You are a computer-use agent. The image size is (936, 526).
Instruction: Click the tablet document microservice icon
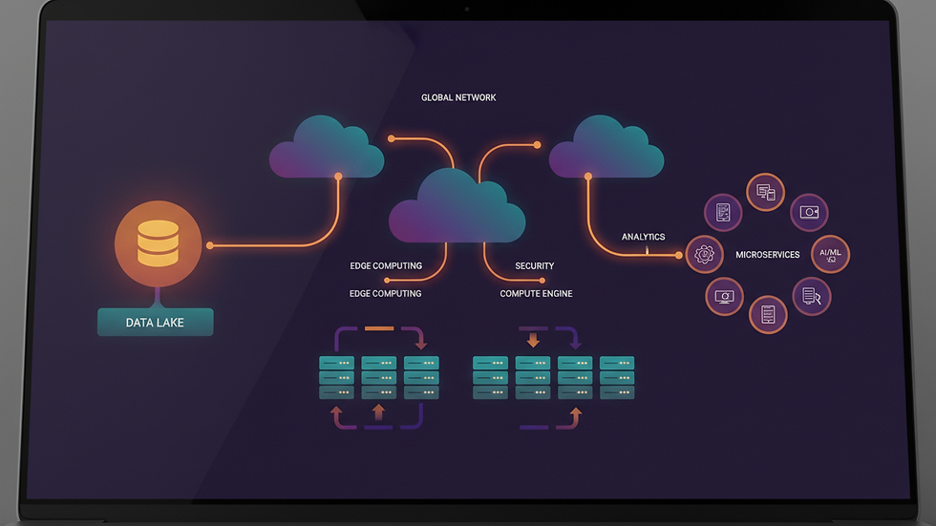723,212
